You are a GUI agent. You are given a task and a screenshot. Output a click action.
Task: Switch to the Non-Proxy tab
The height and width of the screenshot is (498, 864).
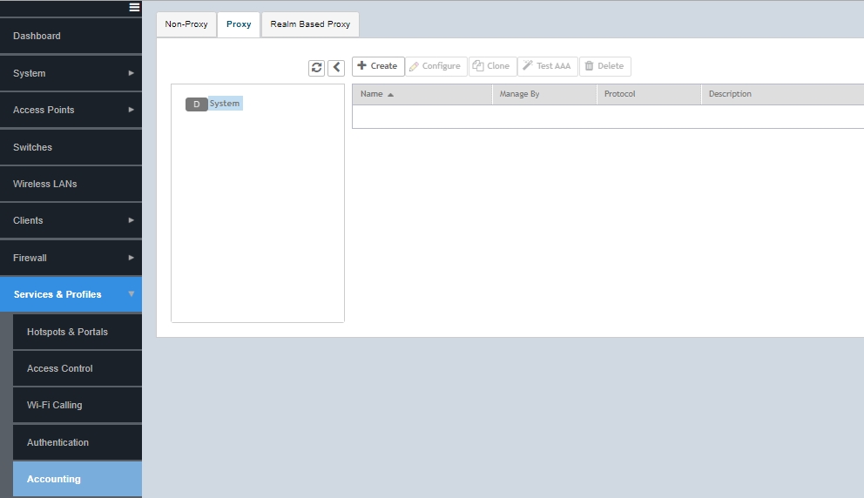[186, 24]
